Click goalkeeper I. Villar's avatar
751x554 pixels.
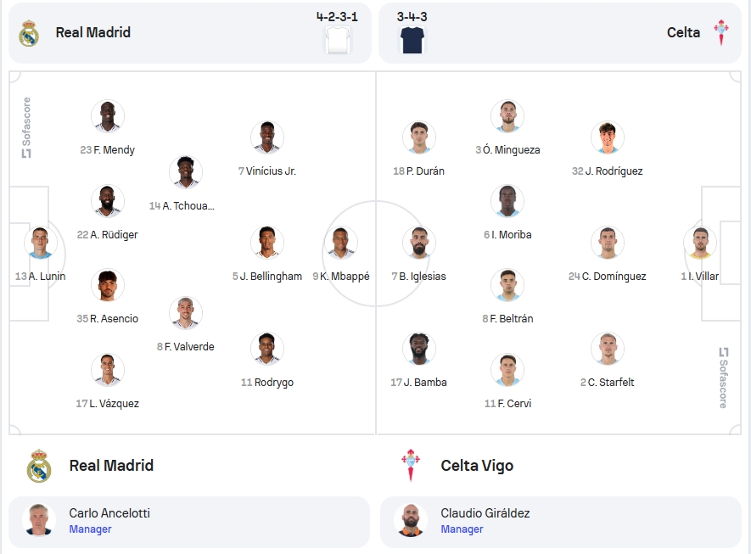click(700, 243)
